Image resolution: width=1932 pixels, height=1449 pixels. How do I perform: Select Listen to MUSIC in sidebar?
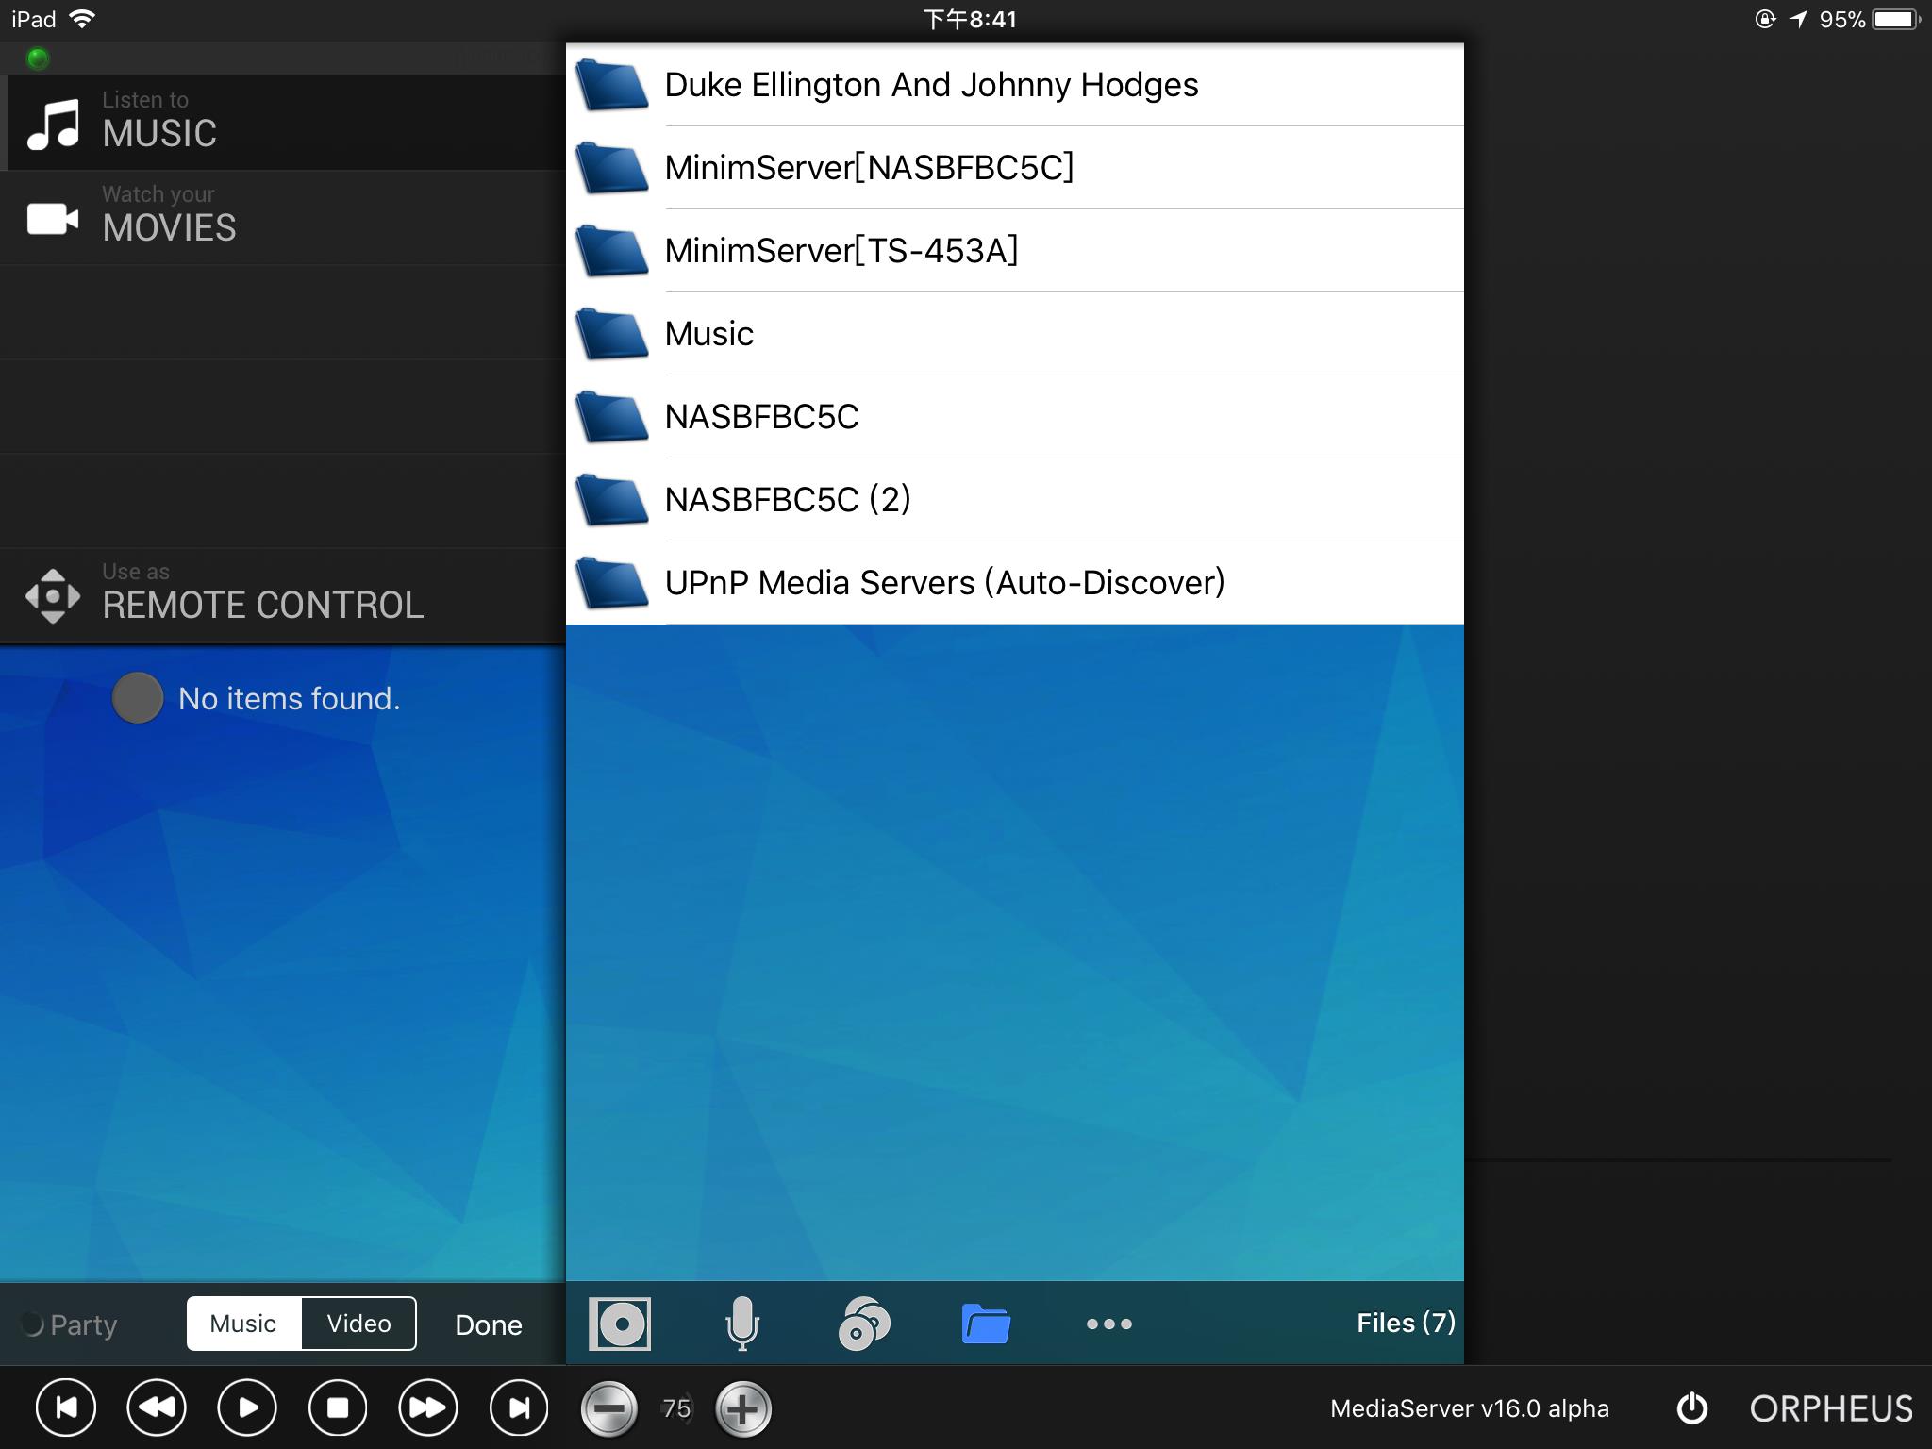coord(283,123)
